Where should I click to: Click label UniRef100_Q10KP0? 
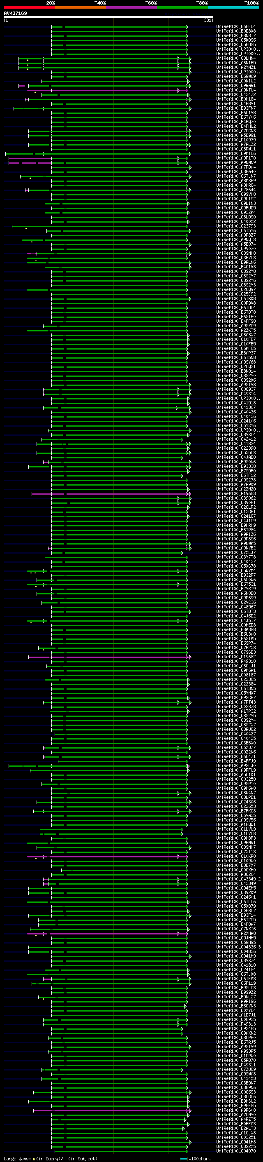click(236, 856)
